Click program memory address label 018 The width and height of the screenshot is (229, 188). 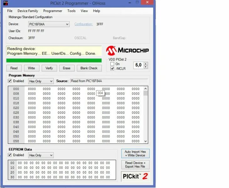16,103
